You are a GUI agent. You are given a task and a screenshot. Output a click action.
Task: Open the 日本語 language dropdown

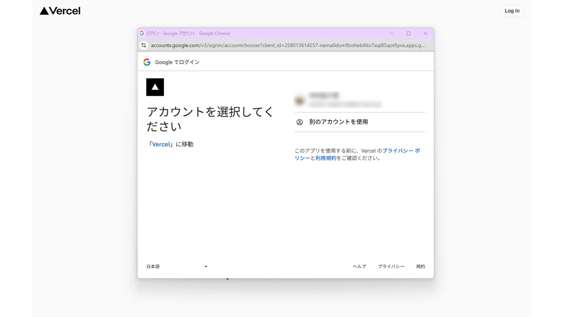point(177,267)
